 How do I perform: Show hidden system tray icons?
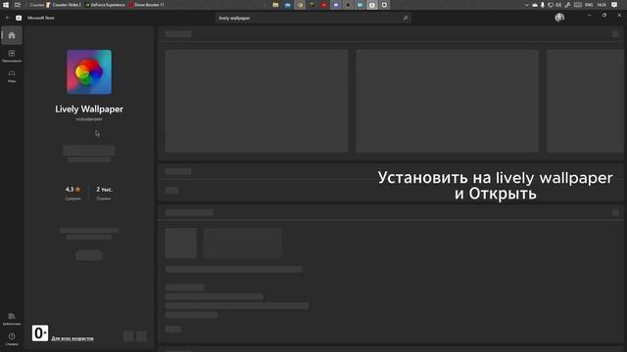pos(527,5)
